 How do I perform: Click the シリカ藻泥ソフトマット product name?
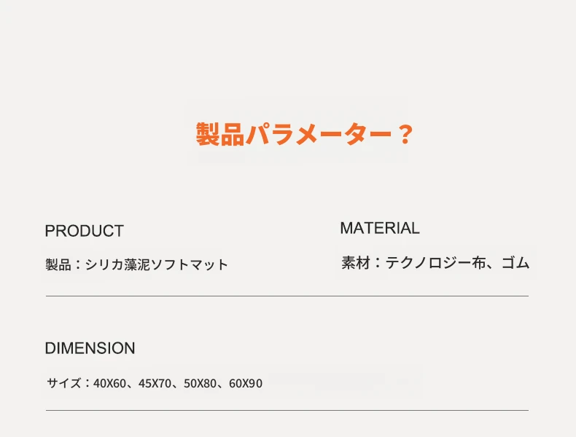coord(157,264)
